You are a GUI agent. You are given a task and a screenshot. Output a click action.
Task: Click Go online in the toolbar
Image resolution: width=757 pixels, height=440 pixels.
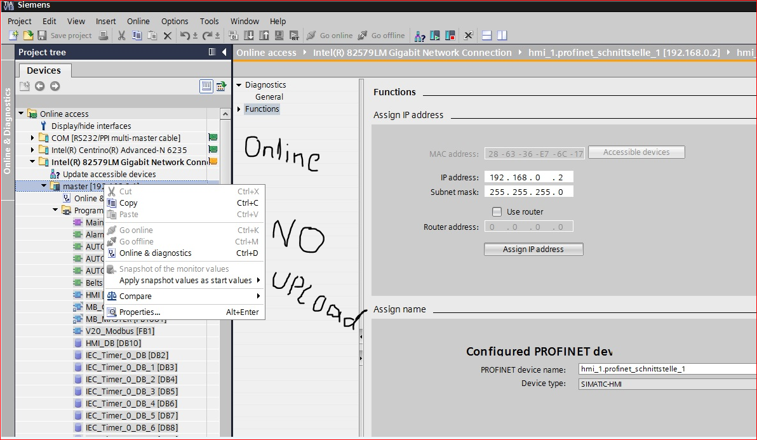(330, 36)
